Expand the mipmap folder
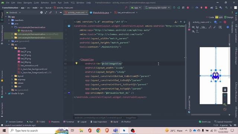 (12, 79)
